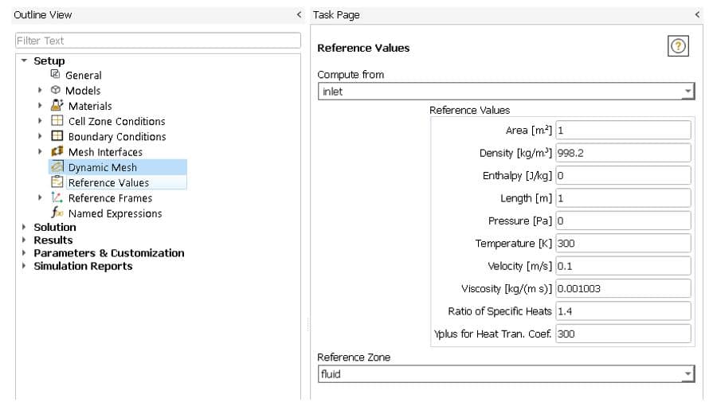Image resolution: width=713 pixels, height=418 pixels.
Task: Collapse the Outline View panel
Action: 299,15
